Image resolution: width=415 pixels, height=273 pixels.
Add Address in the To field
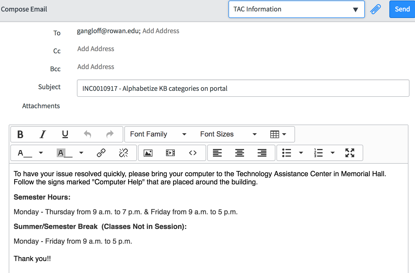click(x=161, y=31)
